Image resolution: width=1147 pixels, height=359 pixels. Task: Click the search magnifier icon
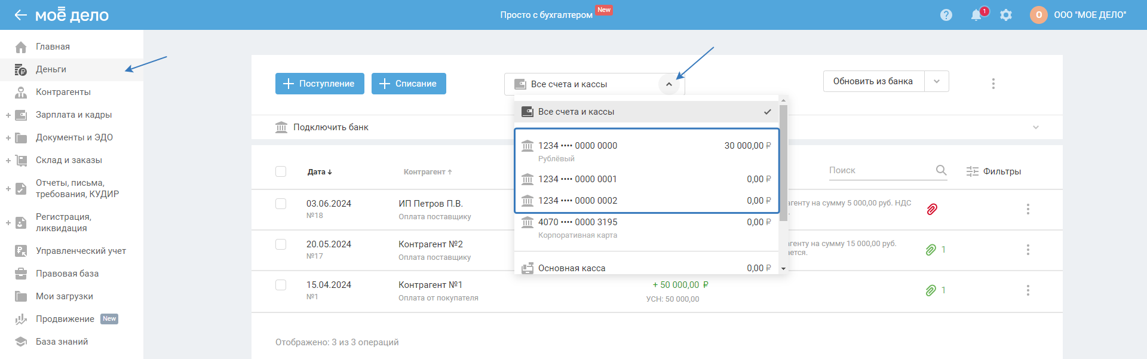[x=941, y=170]
